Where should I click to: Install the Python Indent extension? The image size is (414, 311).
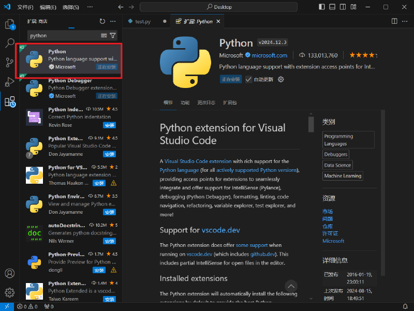click(109, 125)
